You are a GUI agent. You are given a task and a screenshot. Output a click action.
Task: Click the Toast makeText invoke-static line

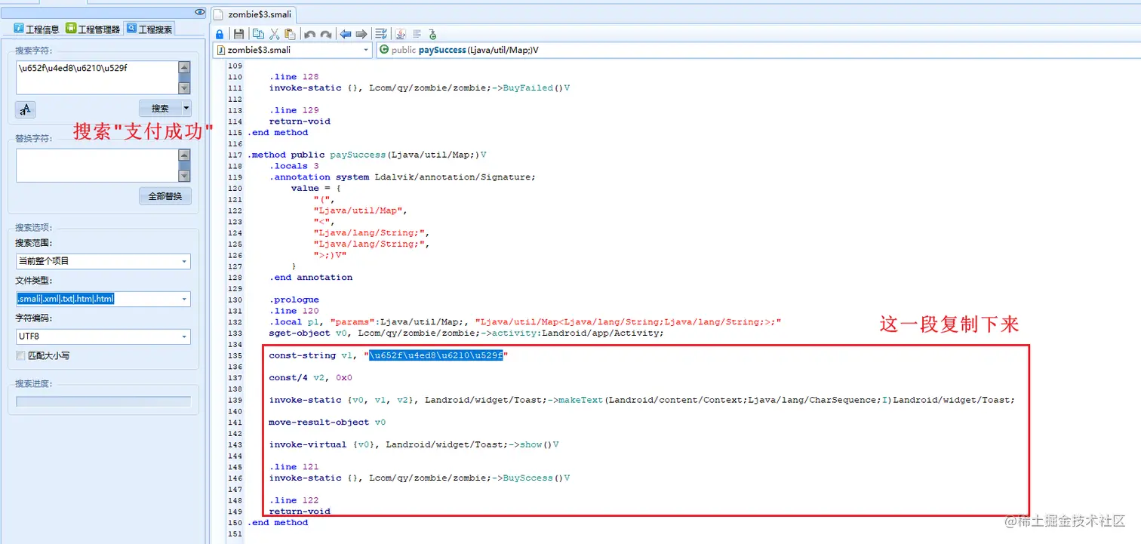click(x=642, y=400)
